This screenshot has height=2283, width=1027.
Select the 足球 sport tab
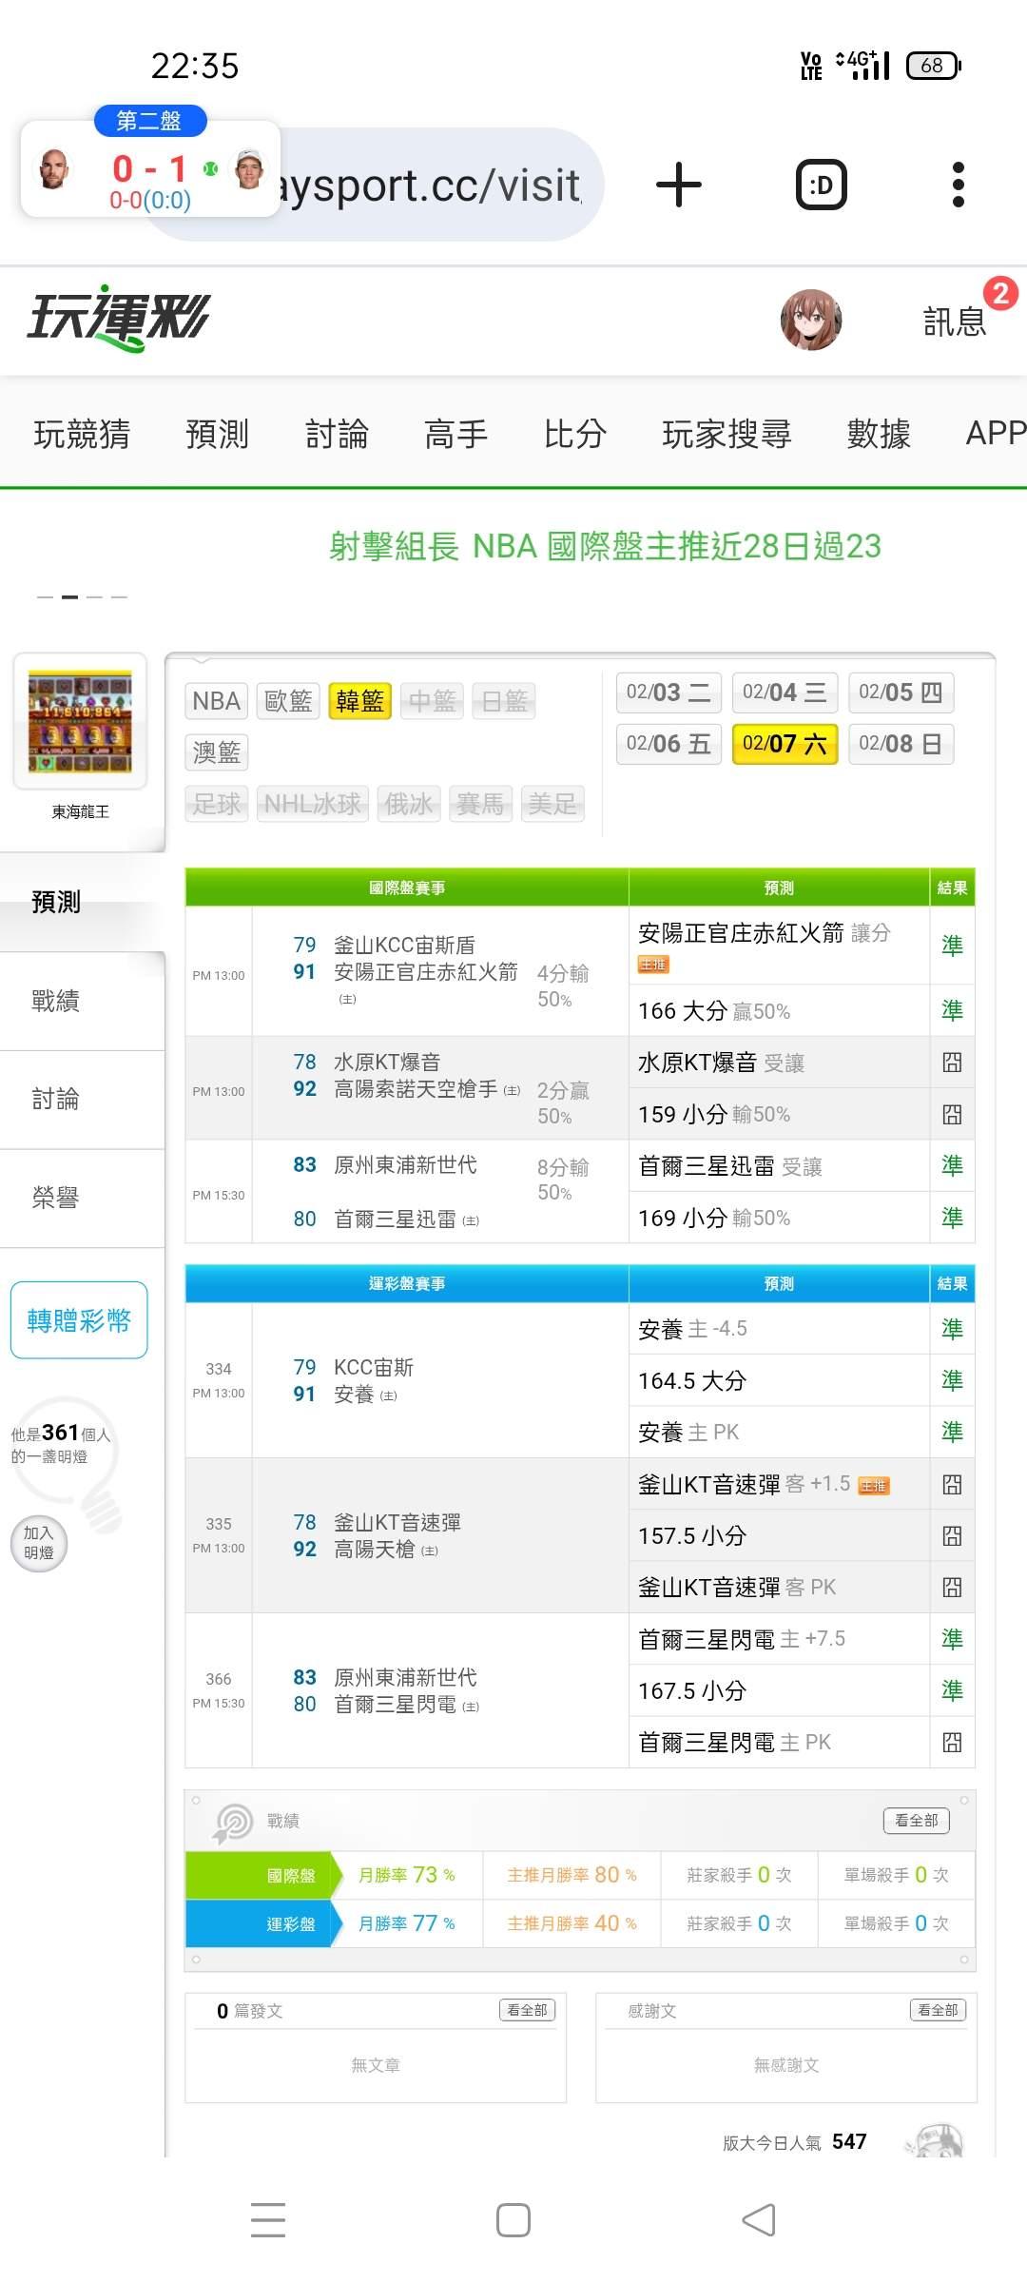click(x=216, y=804)
